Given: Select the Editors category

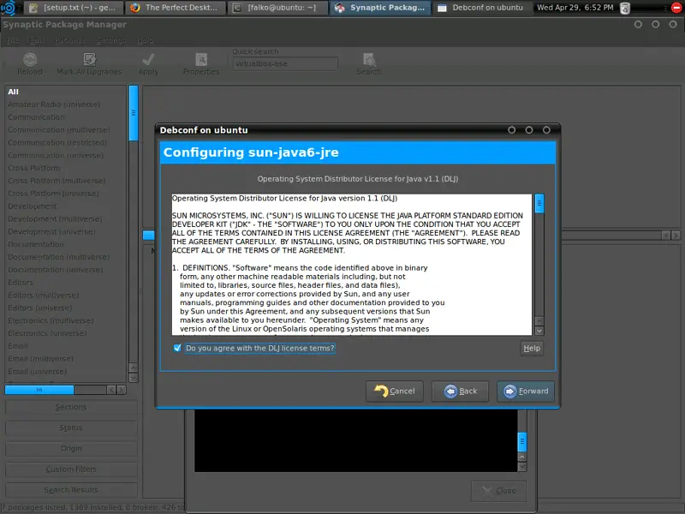Looking at the screenshot, I should click(x=21, y=283).
